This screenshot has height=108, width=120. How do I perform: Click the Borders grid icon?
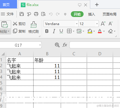coord(69,31)
